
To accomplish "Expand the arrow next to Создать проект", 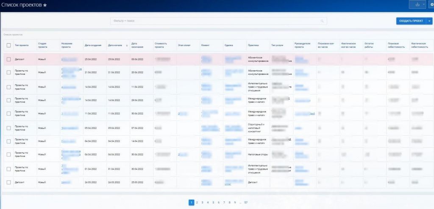I will tap(430, 21).
